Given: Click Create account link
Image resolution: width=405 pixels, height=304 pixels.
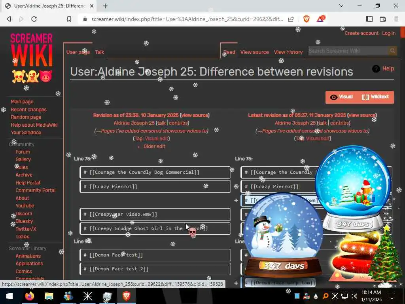Looking at the screenshot, I should tap(361, 33).
